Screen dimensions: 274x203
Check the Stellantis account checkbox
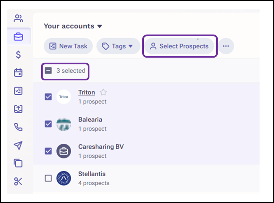48,178
